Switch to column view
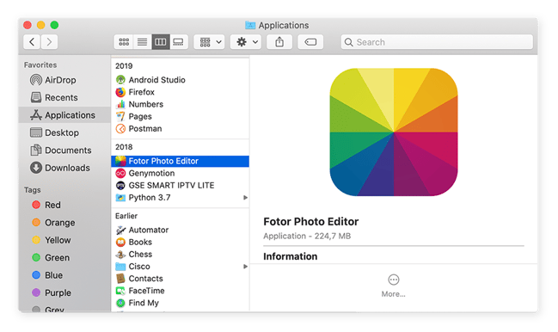The image size is (558, 332). coord(161,42)
